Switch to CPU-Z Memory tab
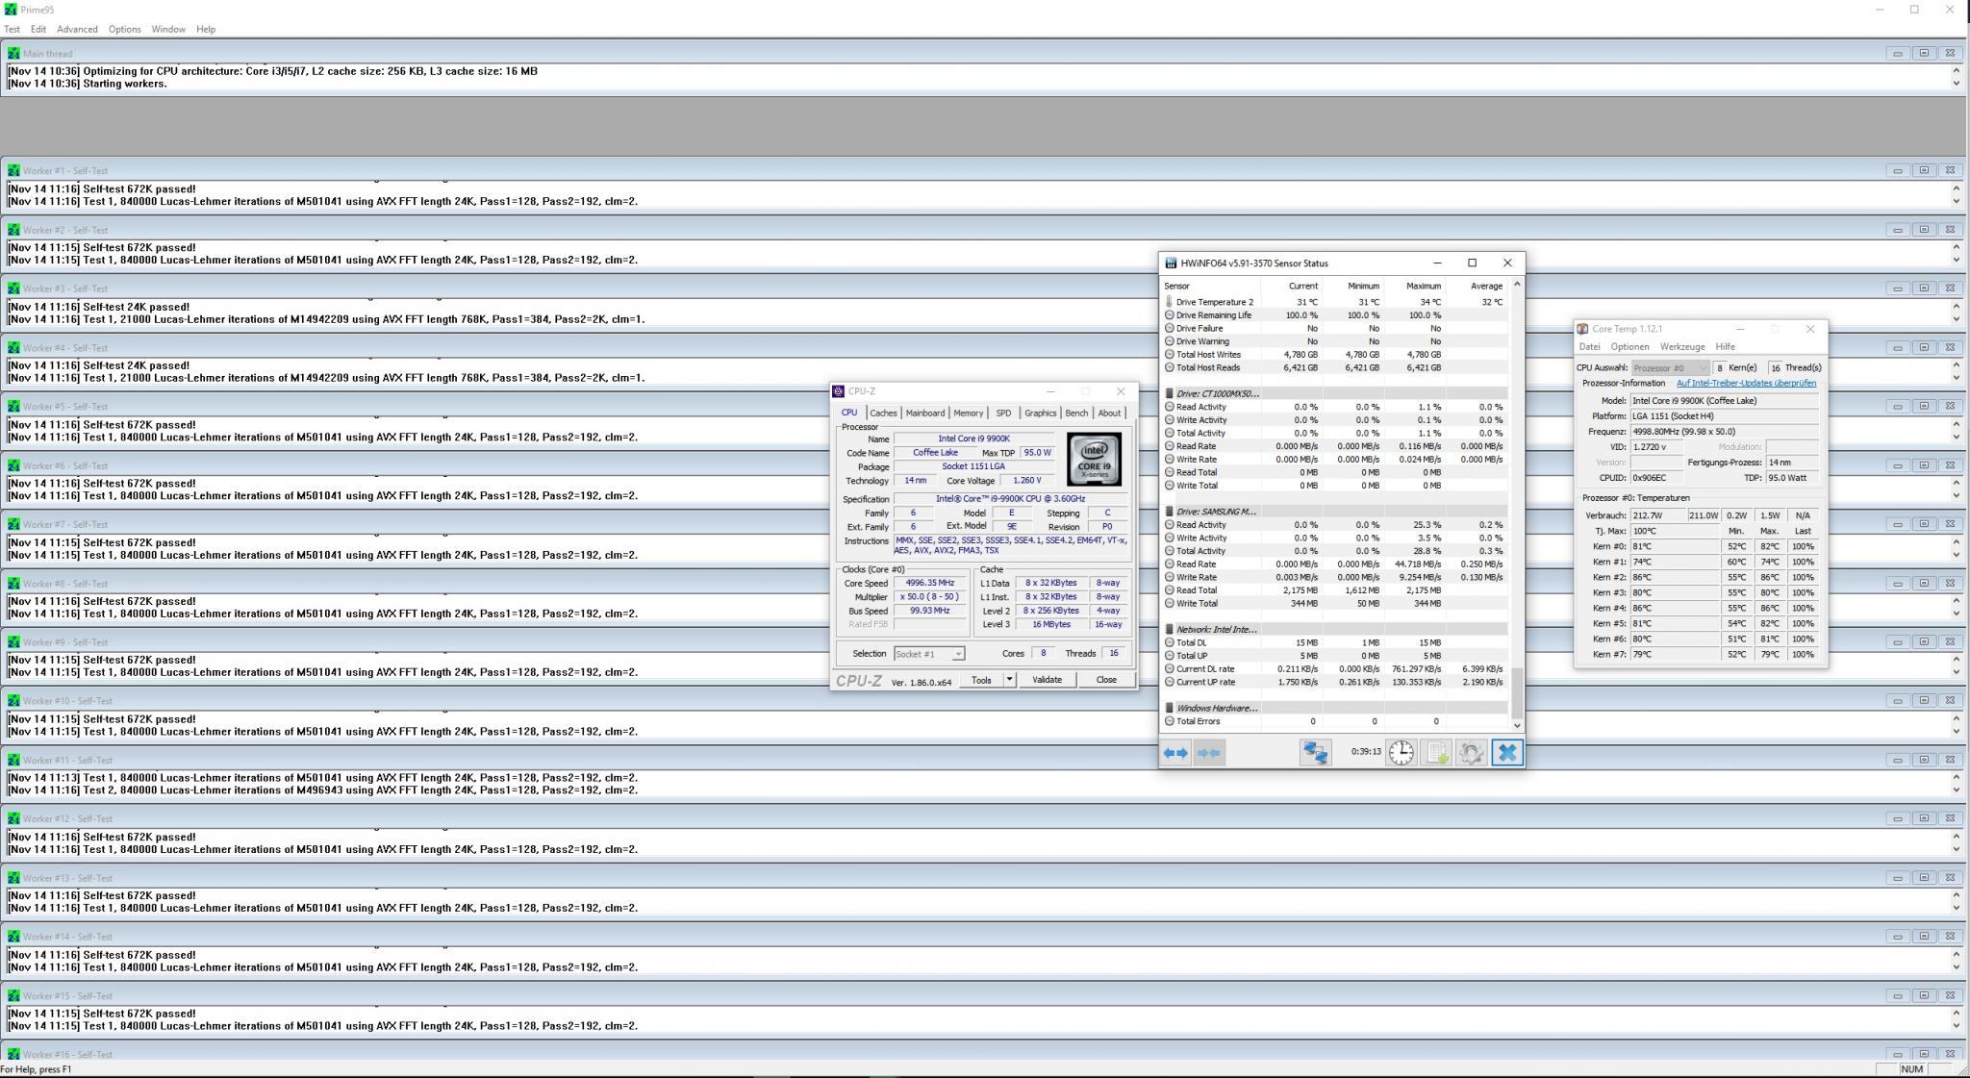1970x1078 pixels. click(x=968, y=414)
